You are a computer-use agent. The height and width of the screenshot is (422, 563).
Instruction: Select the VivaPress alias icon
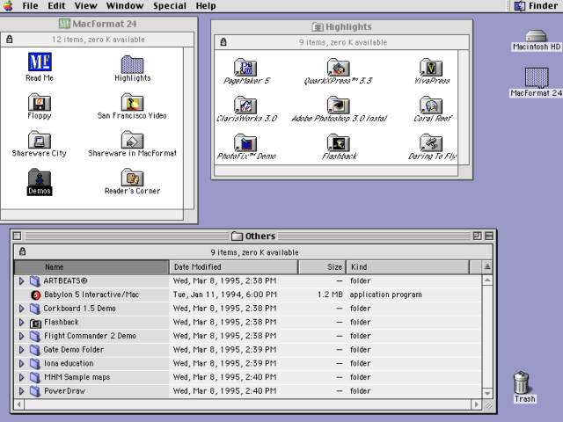pos(431,68)
